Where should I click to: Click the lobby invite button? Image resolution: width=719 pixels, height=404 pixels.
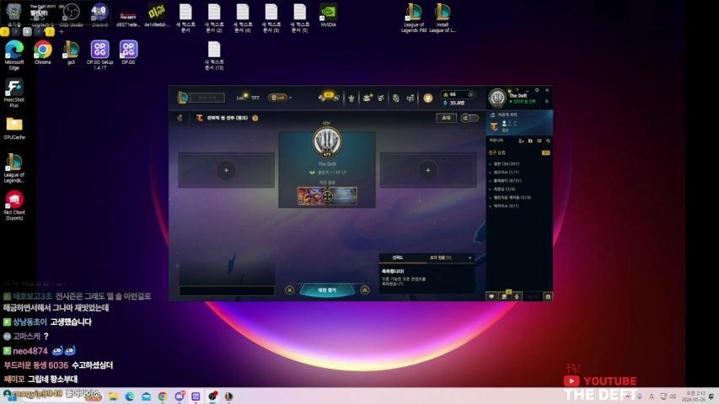click(446, 118)
